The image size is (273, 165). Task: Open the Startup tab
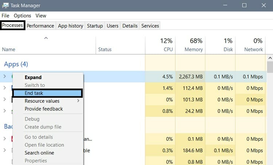point(95,26)
